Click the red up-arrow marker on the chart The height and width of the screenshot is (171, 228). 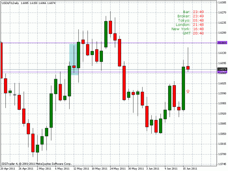pos(188,91)
